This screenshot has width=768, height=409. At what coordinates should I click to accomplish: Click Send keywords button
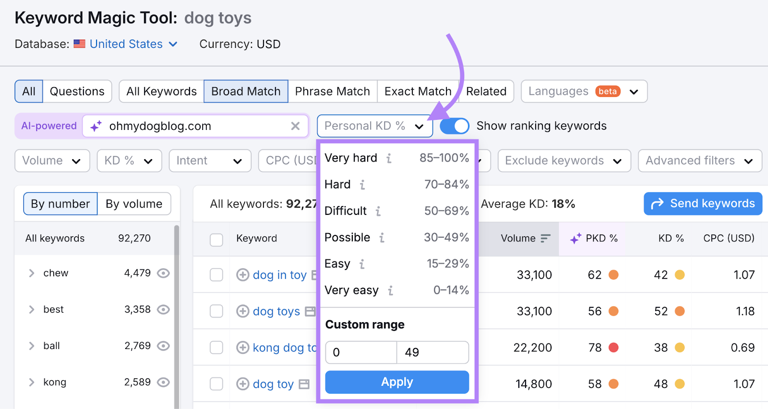(x=703, y=204)
